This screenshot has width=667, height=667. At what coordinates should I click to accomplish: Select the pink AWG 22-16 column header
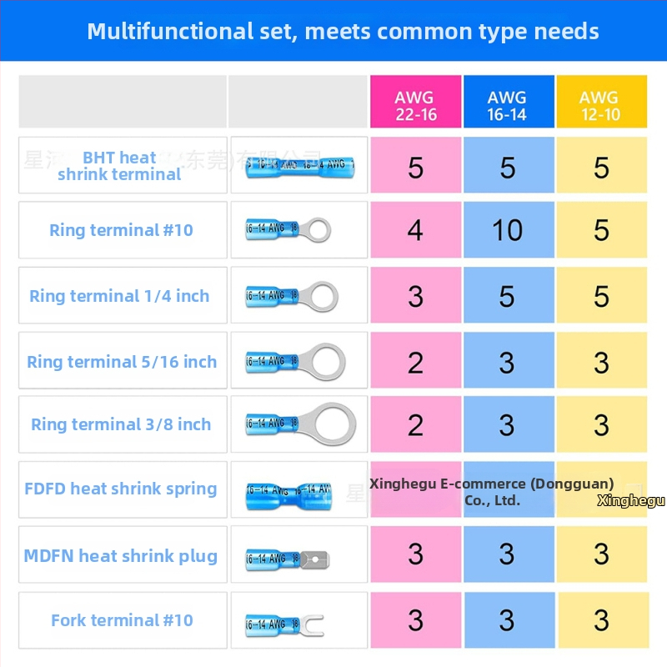(x=415, y=106)
